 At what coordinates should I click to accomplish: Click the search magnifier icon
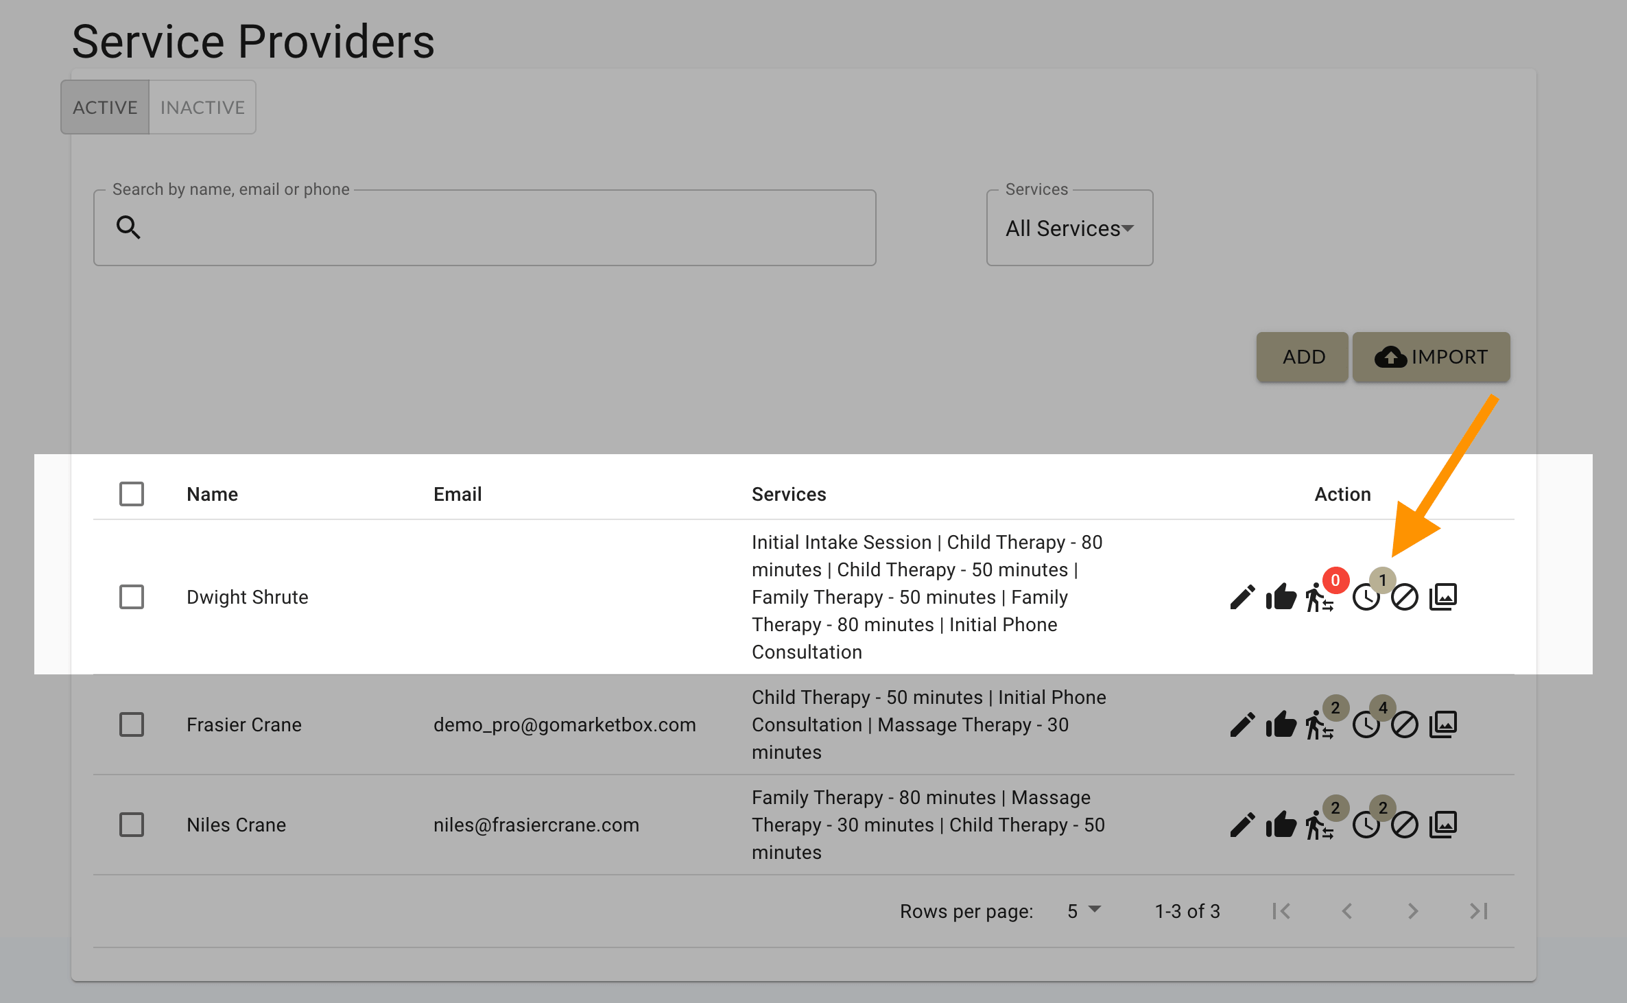pyautogui.click(x=129, y=227)
